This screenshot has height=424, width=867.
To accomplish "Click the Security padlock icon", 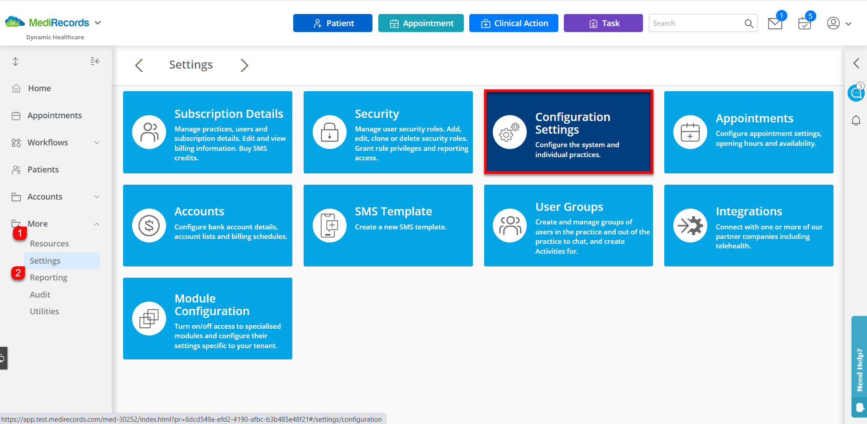I will coord(329,132).
